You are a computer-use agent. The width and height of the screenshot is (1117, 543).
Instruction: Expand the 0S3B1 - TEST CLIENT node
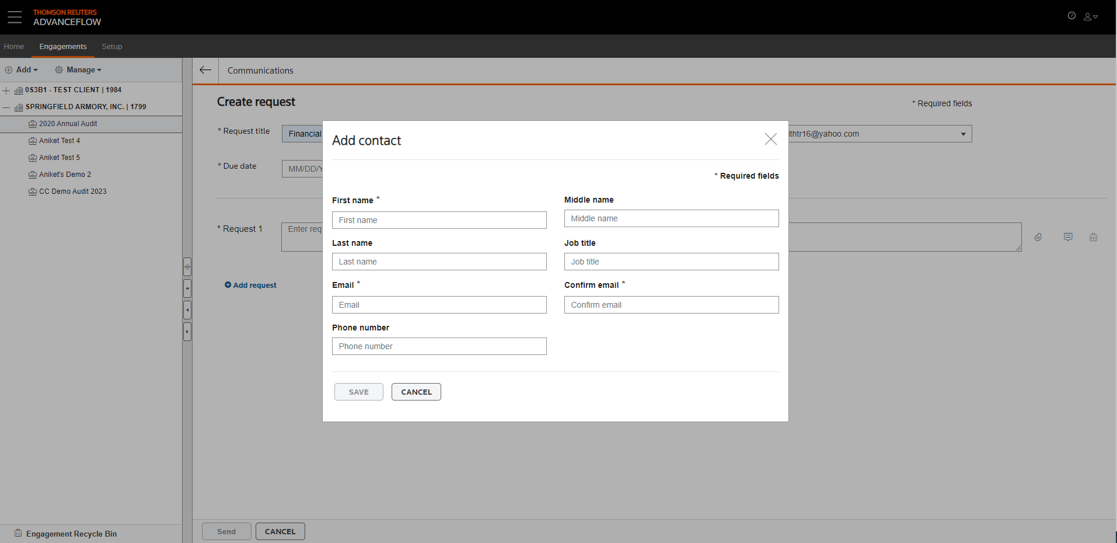pyautogui.click(x=6, y=90)
